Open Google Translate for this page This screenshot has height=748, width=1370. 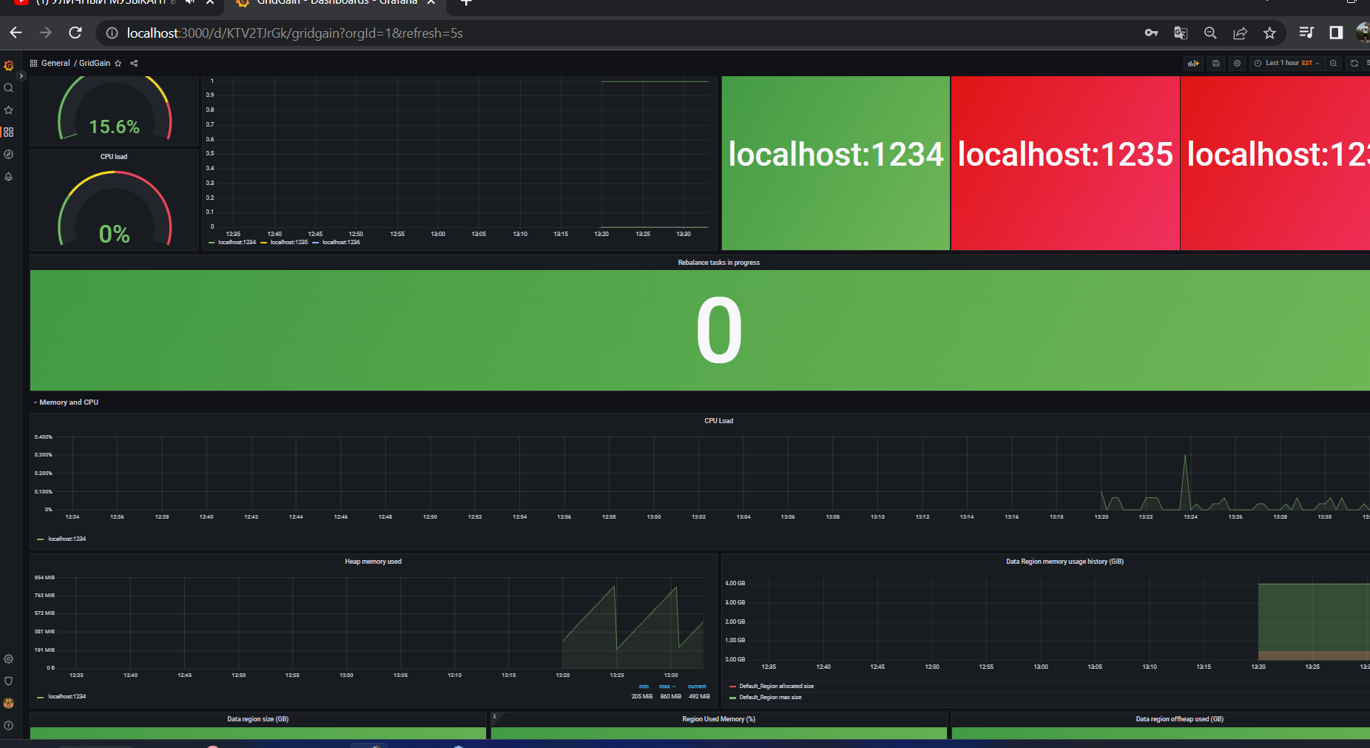coord(1181,33)
